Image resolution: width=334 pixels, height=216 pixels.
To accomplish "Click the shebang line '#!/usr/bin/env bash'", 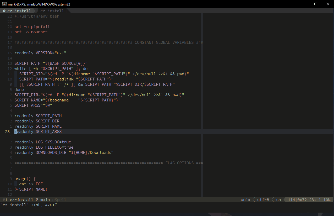I will [x=37, y=16].
